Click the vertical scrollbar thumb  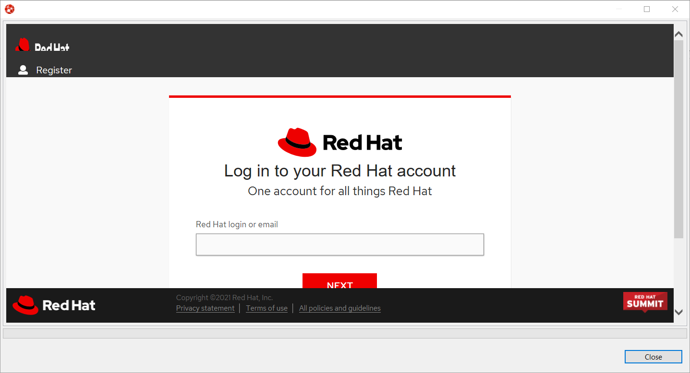678,139
